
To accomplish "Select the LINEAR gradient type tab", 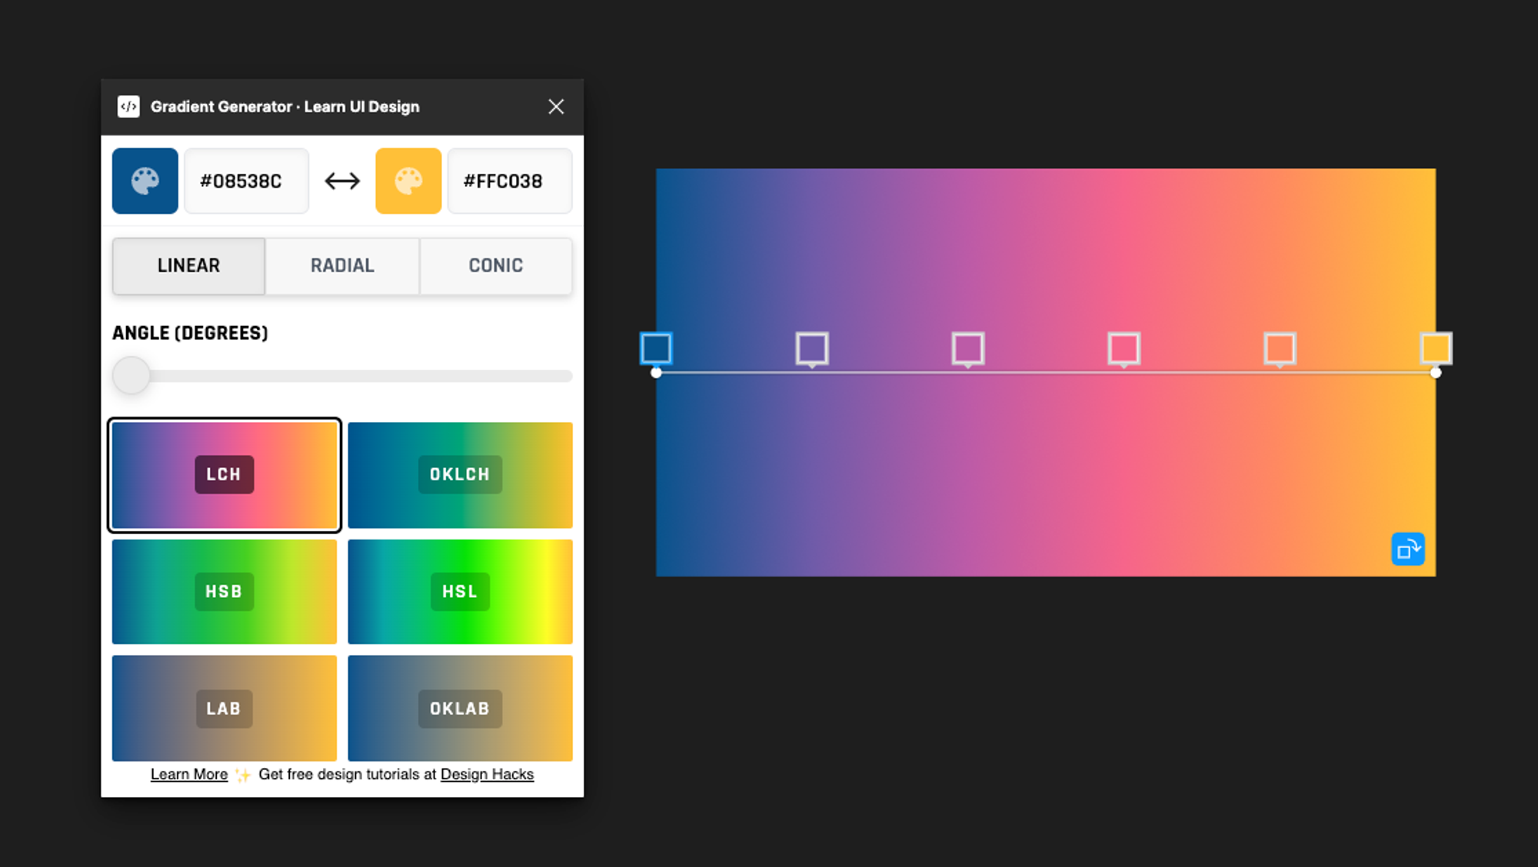I will pyautogui.click(x=189, y=266).
